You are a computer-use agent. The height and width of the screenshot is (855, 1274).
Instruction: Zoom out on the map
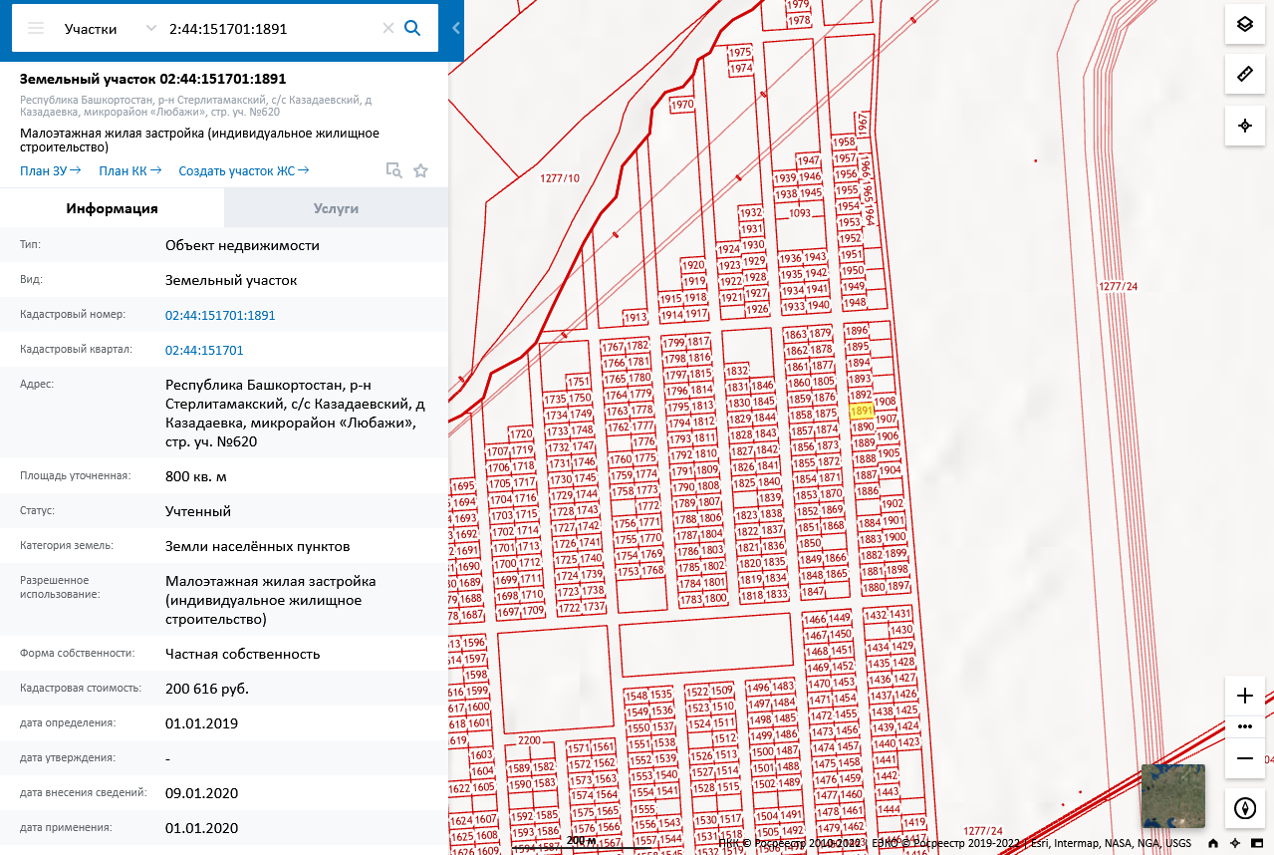pos(1244,758)
